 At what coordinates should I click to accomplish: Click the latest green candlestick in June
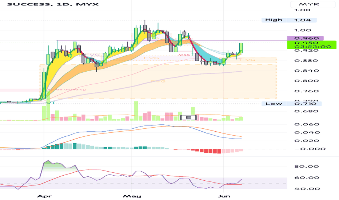[x=241, y=48]
